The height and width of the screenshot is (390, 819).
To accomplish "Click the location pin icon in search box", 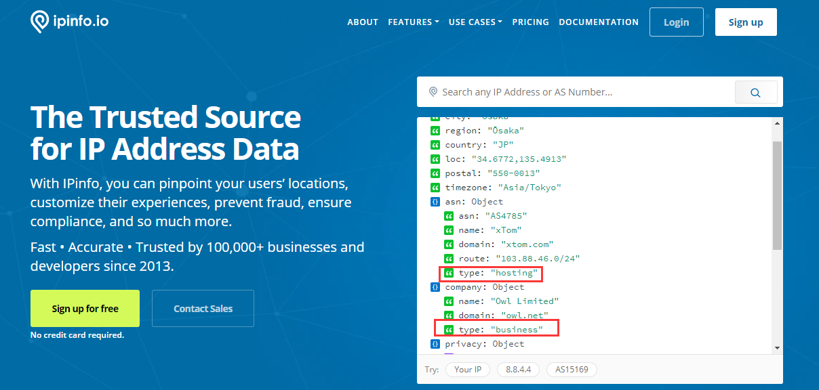I will coord(433,92).
